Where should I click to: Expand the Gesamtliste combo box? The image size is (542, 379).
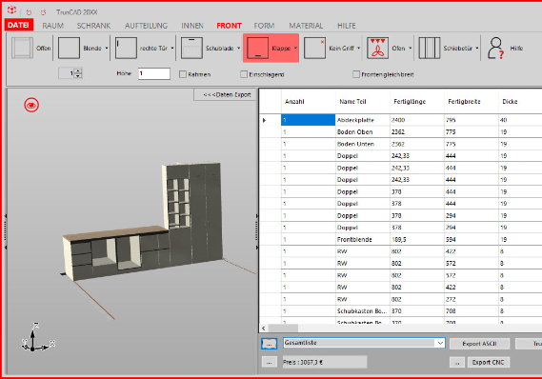click(440, 343)
